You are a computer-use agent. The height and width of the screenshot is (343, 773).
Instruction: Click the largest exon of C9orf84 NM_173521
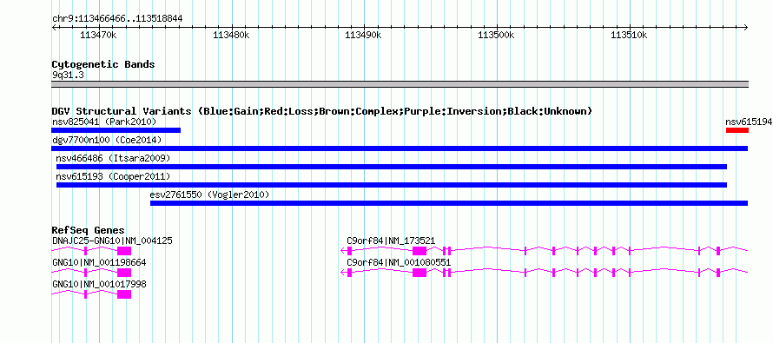pyautogui.click(x=420, y=251)
